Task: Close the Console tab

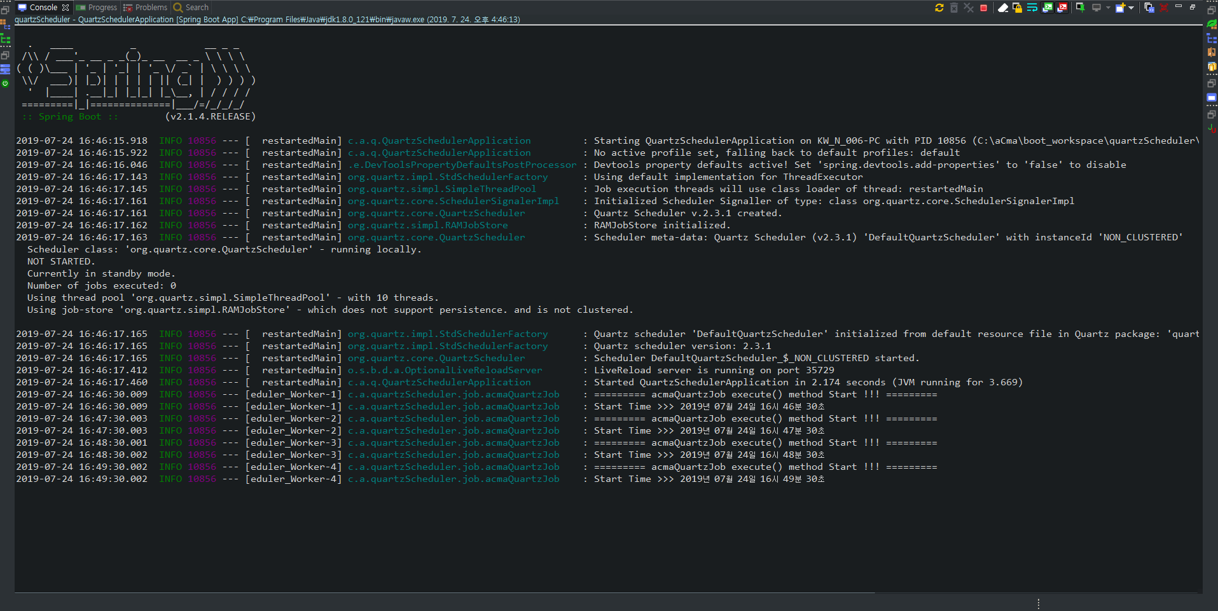Action: [x=66, y=8]
